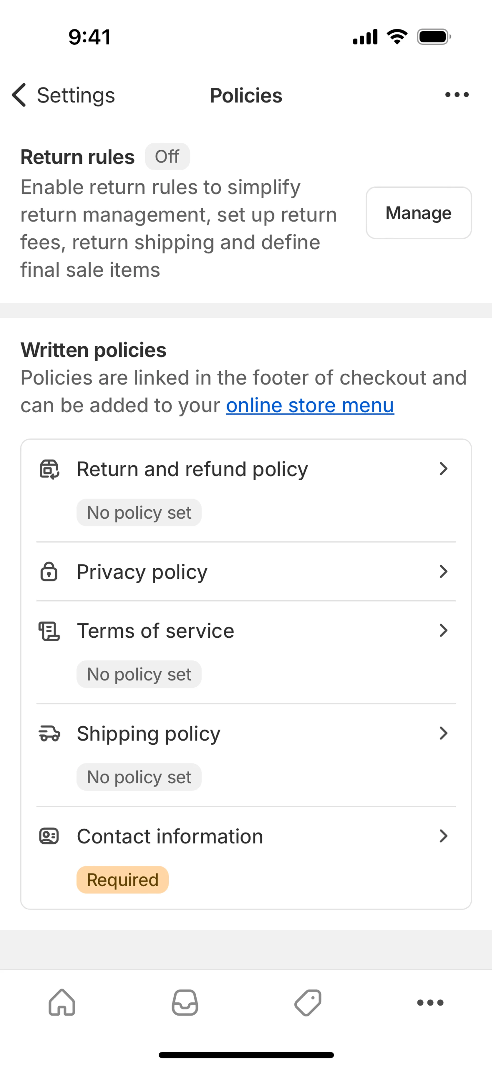Tap the terms of service document icon
This screenshot has height=1068, width=492.
coord(49,631)
